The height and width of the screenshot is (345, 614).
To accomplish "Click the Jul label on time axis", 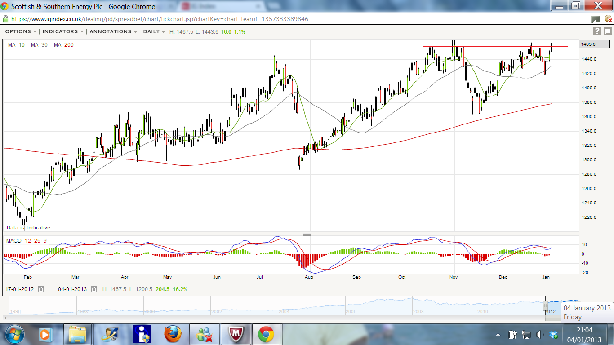I will pyautogui.click(x=260, y=277).
